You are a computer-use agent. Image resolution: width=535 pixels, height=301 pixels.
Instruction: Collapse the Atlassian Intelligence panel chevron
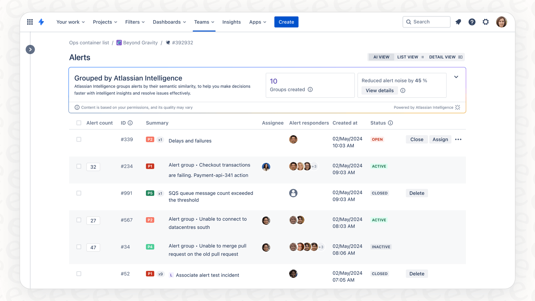[456, 77]
